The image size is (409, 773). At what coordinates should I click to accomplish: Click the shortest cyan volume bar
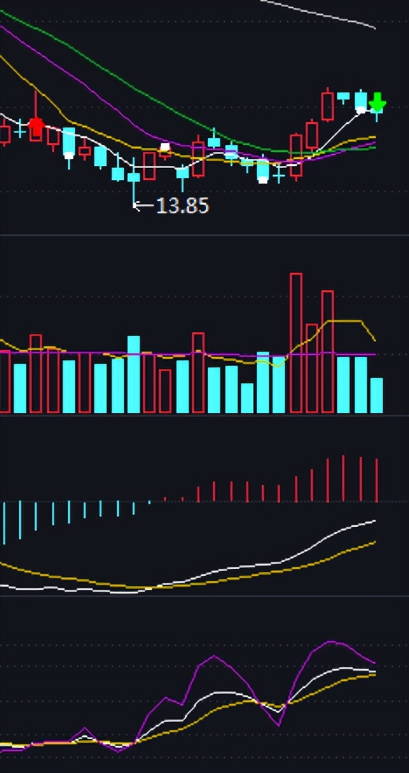(x=247, y=398)
